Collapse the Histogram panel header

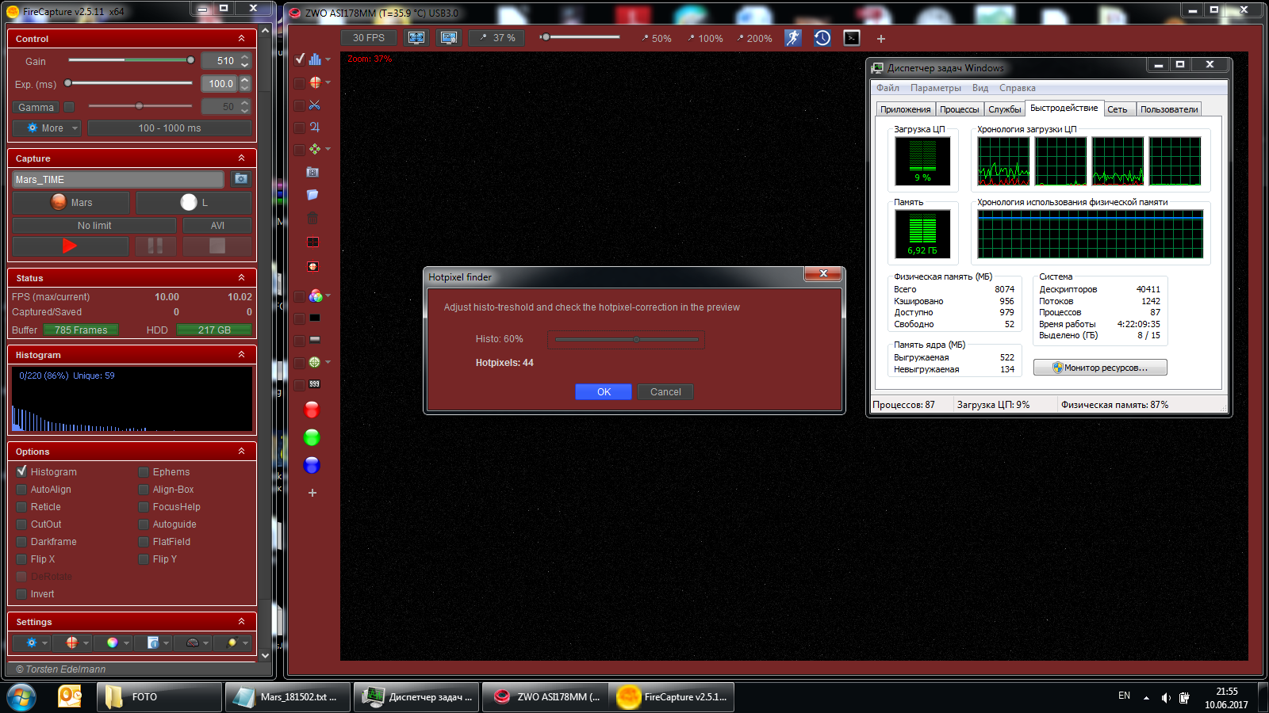(x=241, y=355)
